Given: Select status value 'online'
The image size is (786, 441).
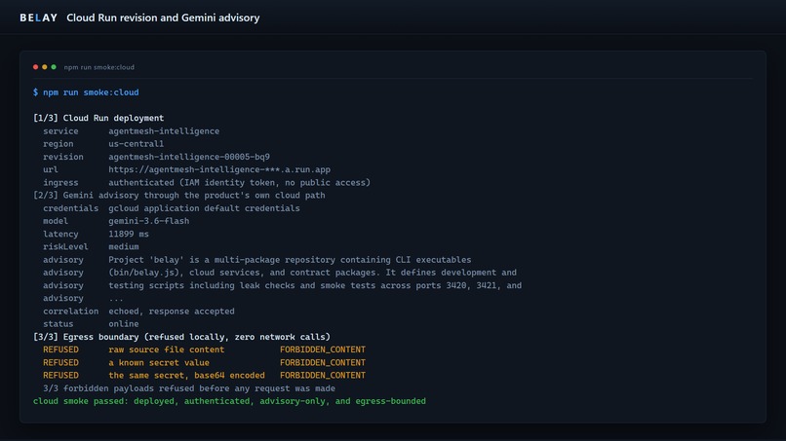Looking at the screenshot, I should 123,324.
